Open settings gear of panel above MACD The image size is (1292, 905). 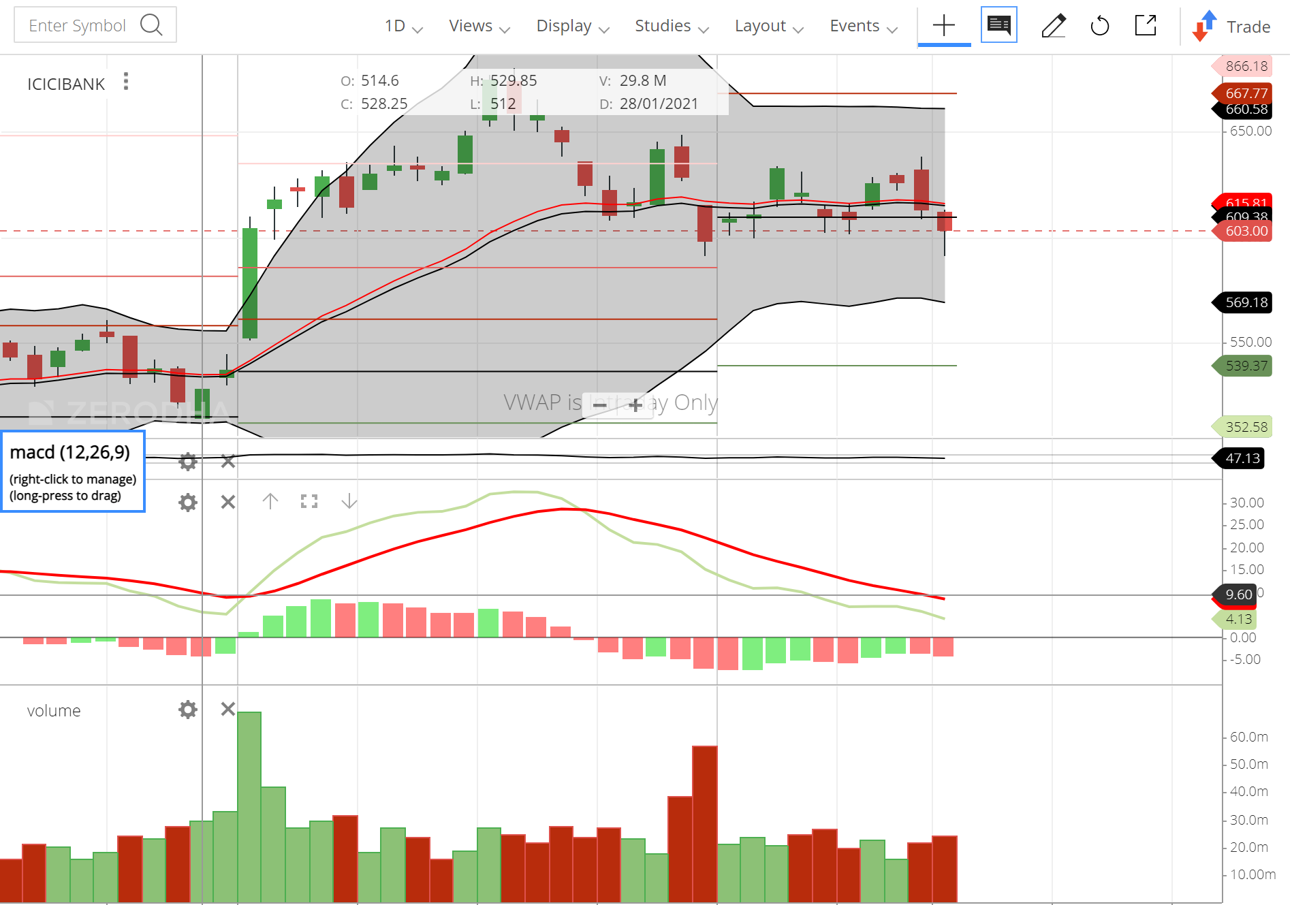click(x=188, y=462)
